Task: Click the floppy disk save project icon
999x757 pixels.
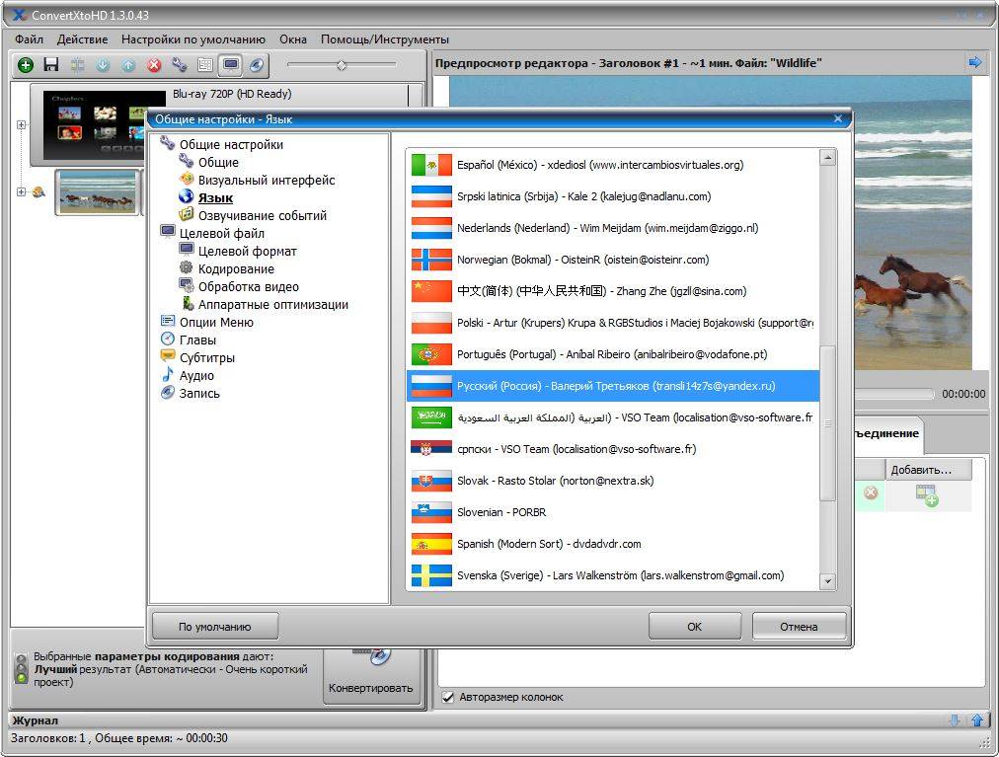Action: click(51, 65)
